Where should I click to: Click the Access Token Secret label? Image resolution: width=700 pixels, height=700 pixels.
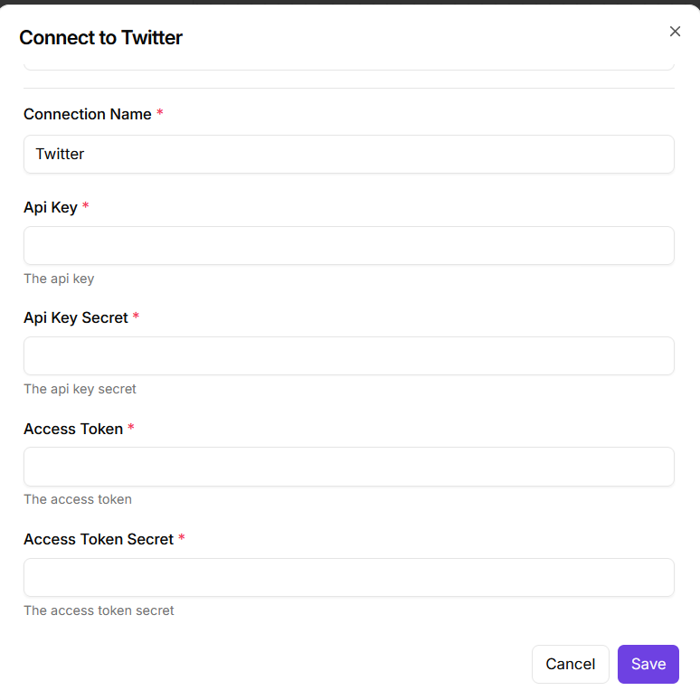click(x=98, y=539)
